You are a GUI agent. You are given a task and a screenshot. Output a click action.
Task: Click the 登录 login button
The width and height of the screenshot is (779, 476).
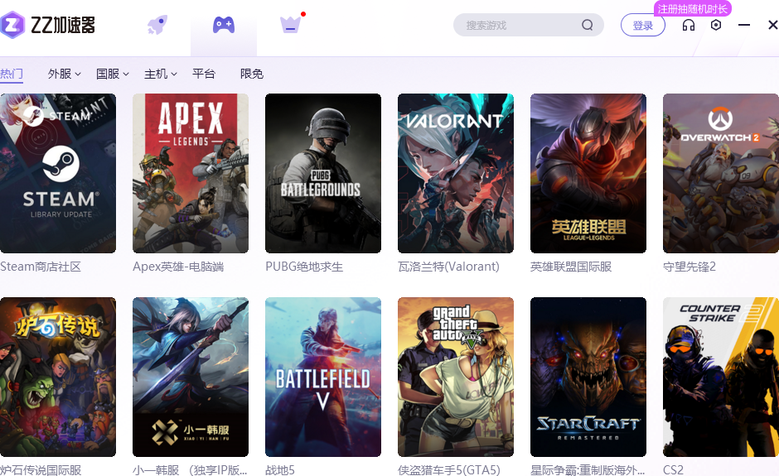(x=643, y=25)
